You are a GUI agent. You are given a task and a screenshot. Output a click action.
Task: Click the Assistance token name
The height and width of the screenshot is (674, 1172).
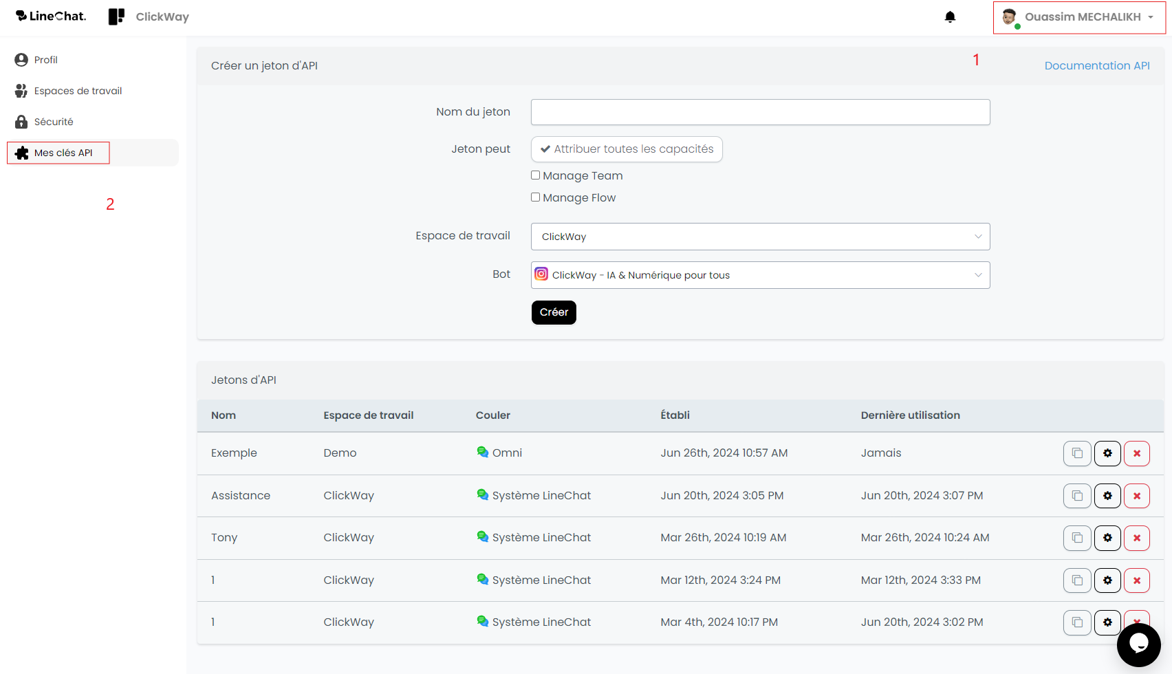coord(241,496)
